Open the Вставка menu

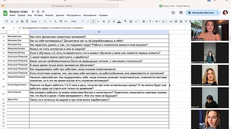[x=39, y=15]
